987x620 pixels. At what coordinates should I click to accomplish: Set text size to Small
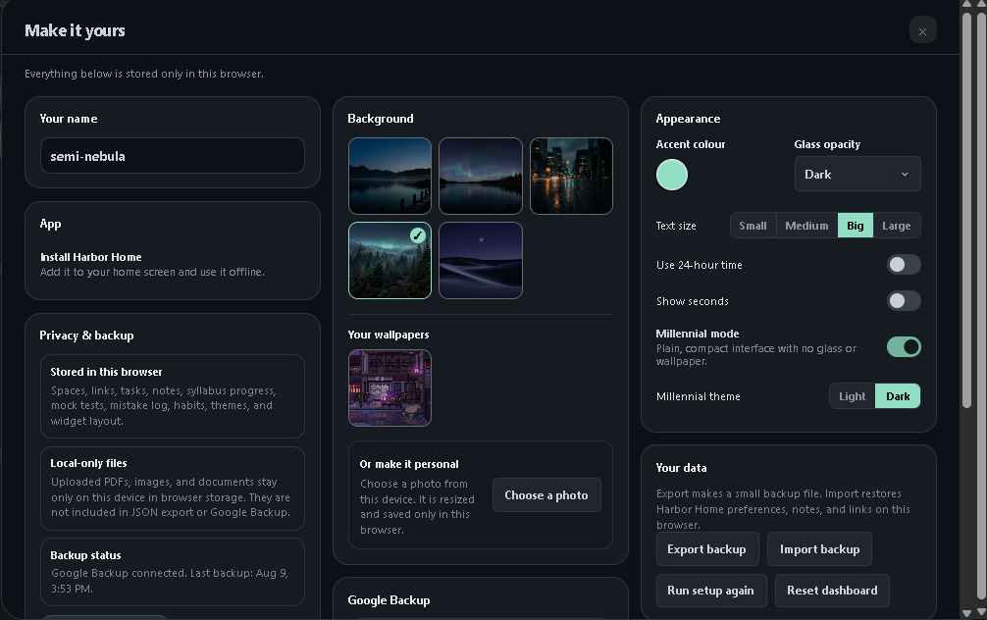[753, 226]
